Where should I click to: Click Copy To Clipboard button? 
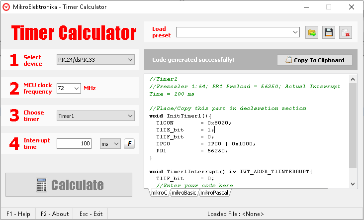(x=315, y=60)
